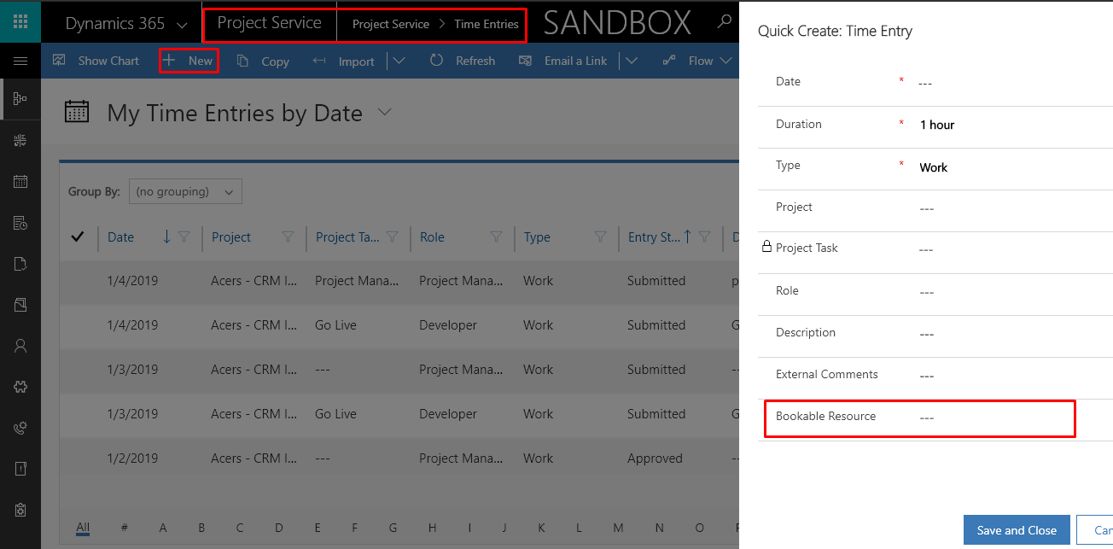Click the sidebar phone icon
This screenshot has height=549, width=1113.
pos(20,428)
